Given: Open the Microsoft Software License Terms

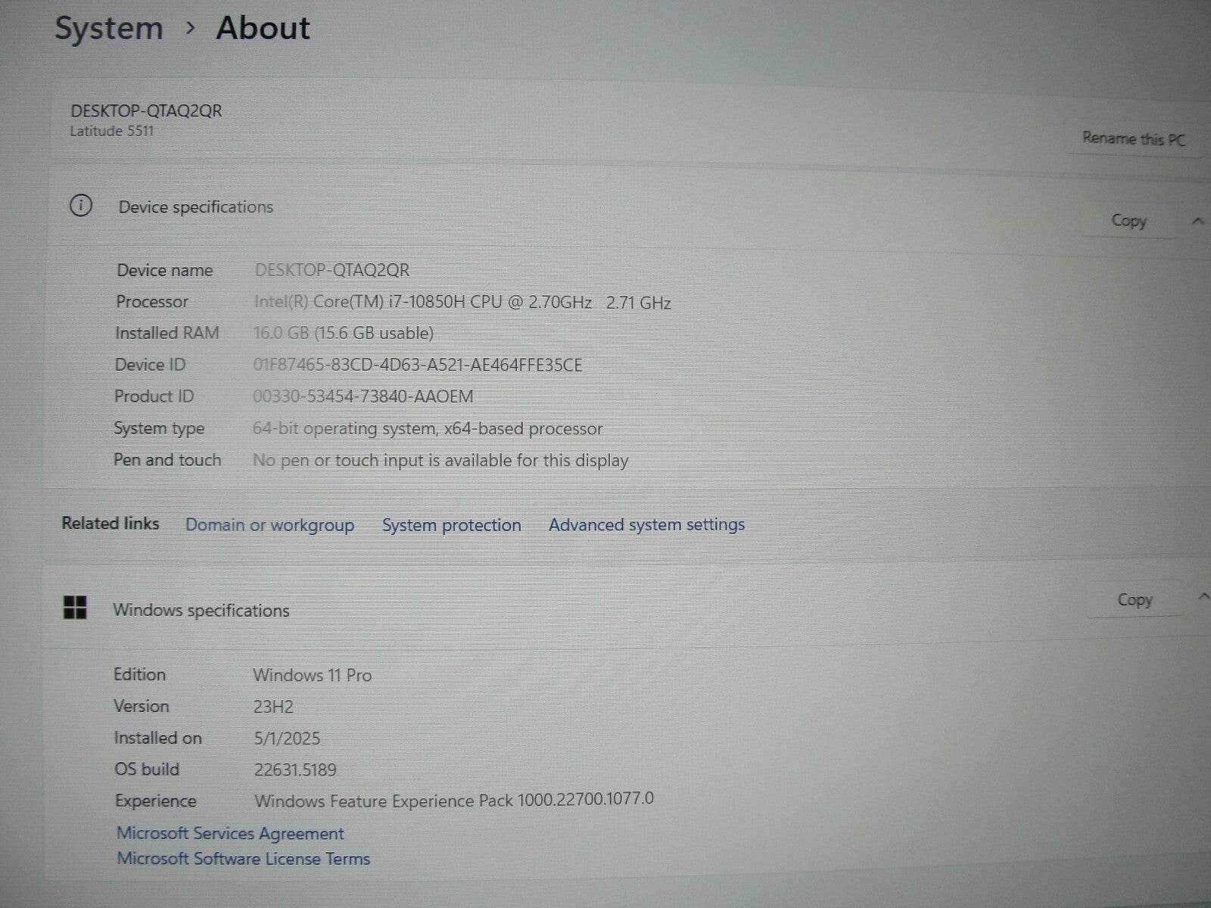Looking at the screenshot, I should pyautogui.click(x=242, y=858).
